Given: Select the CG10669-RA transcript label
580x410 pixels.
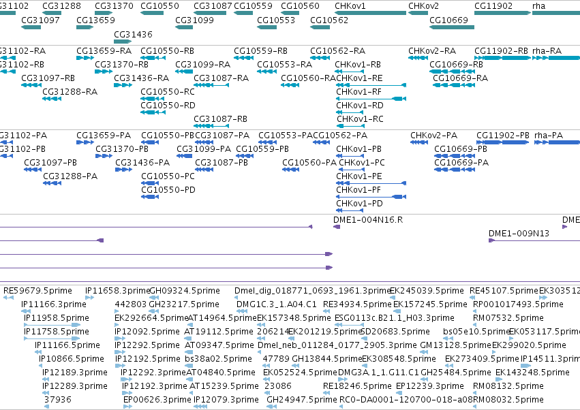Looking at the screenshot, I should pyautogui.click(x=461, y=78).
